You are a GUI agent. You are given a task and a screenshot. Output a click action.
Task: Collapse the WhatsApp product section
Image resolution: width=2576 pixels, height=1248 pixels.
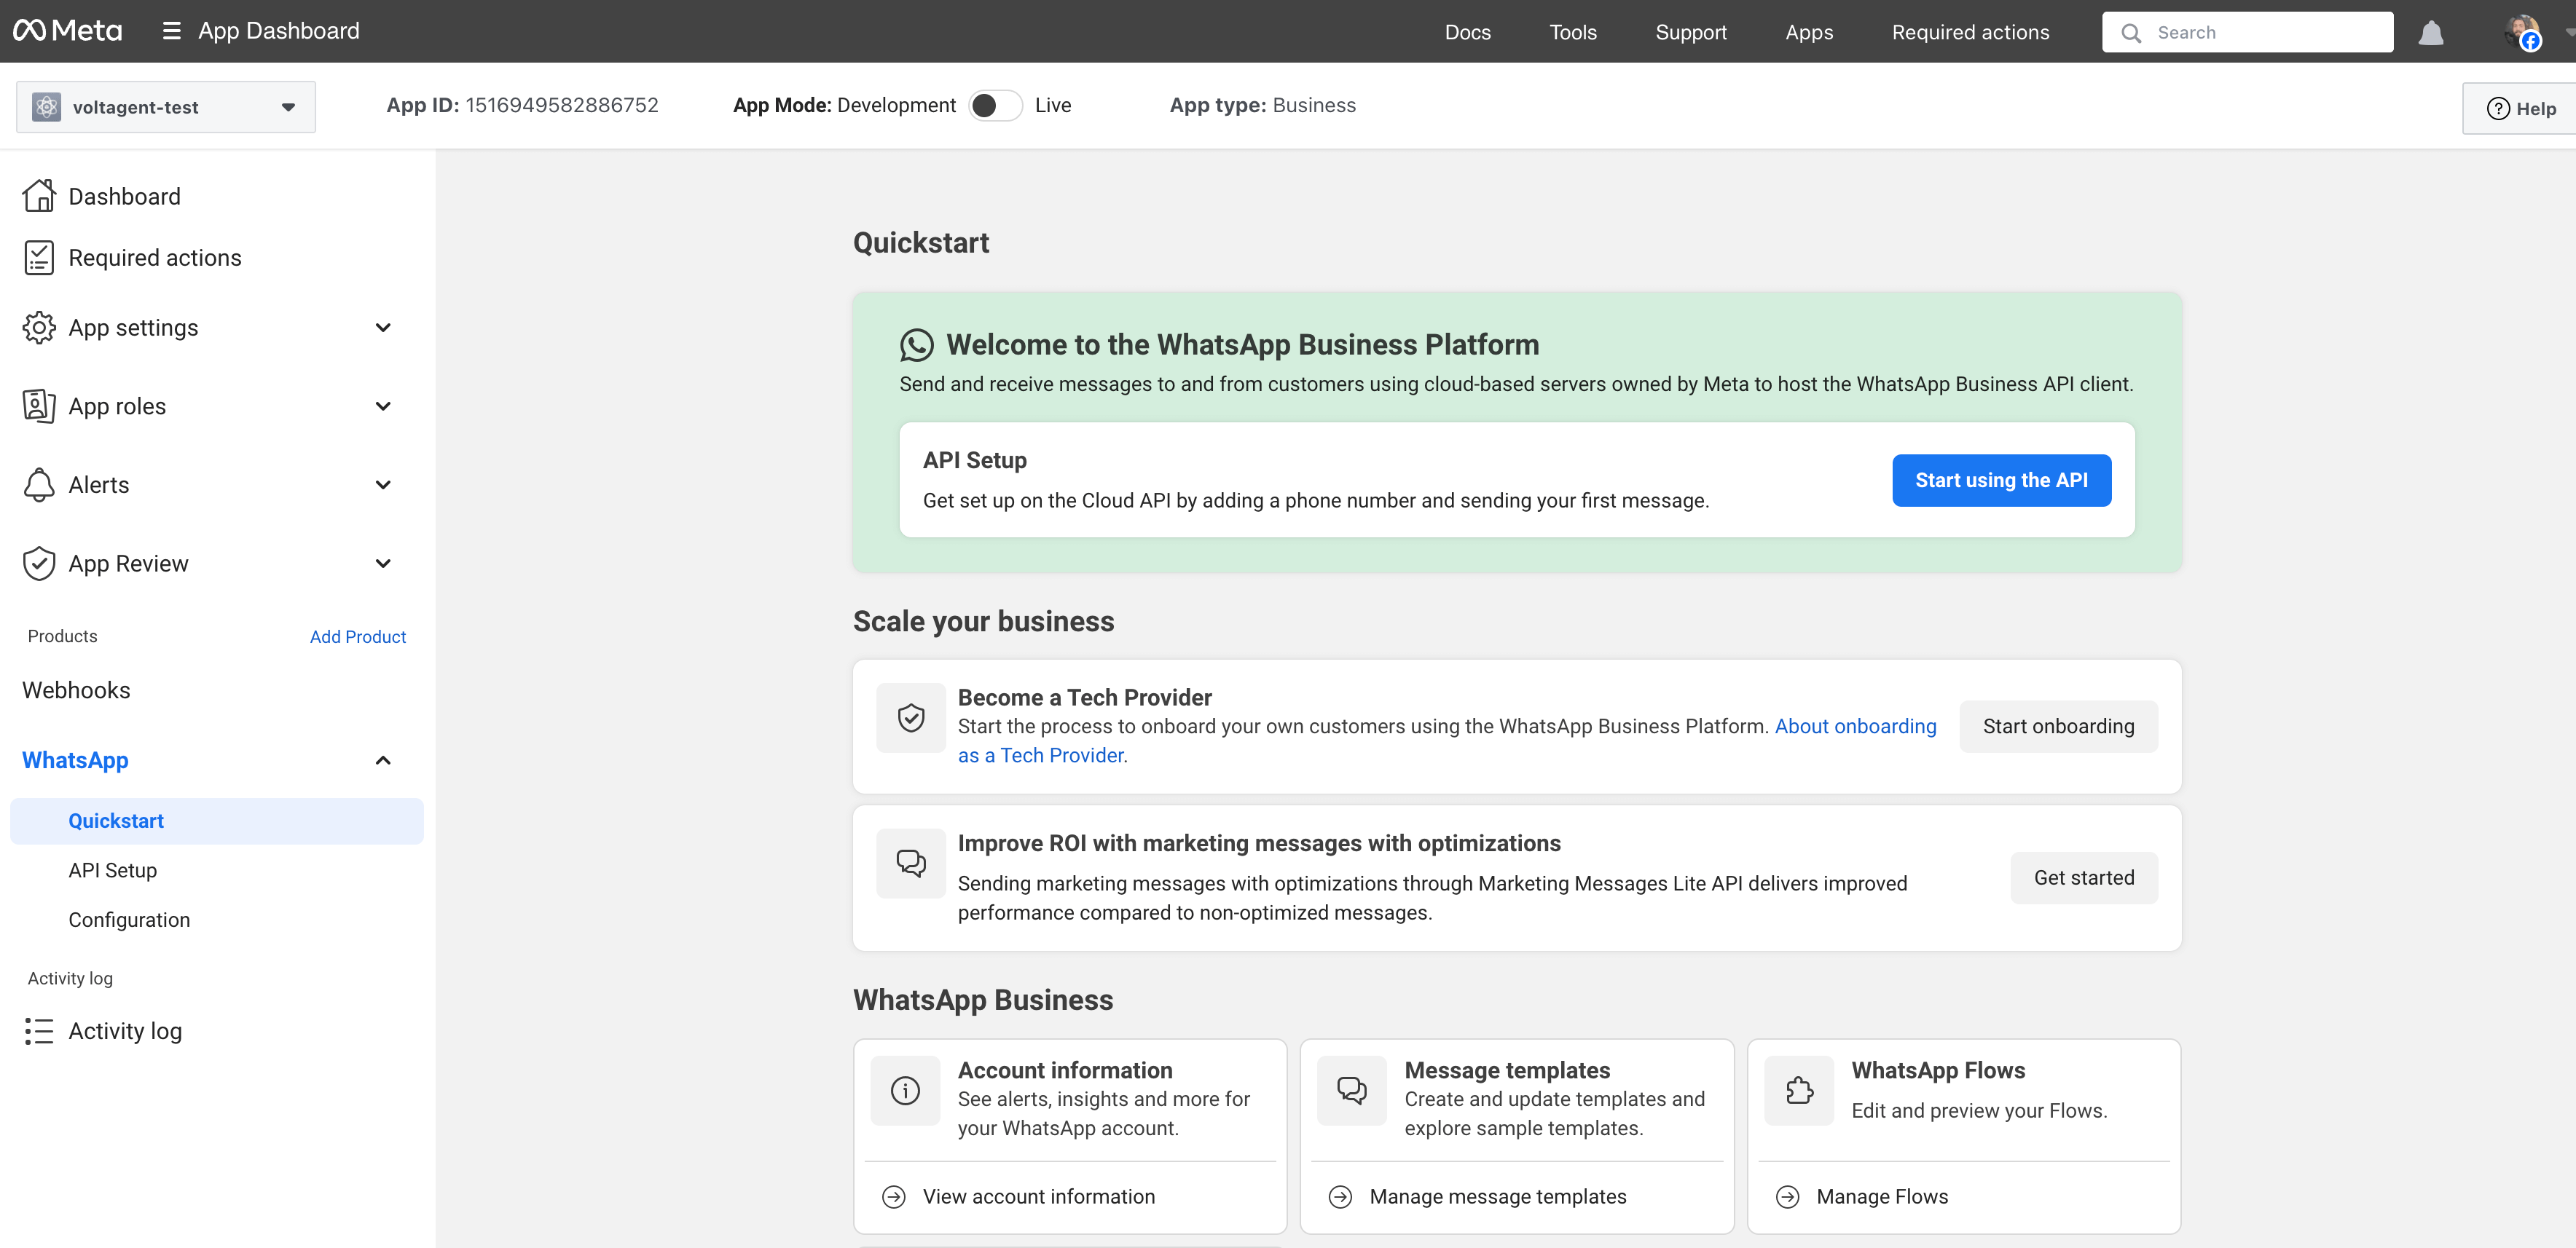click(x=383, y=760)
